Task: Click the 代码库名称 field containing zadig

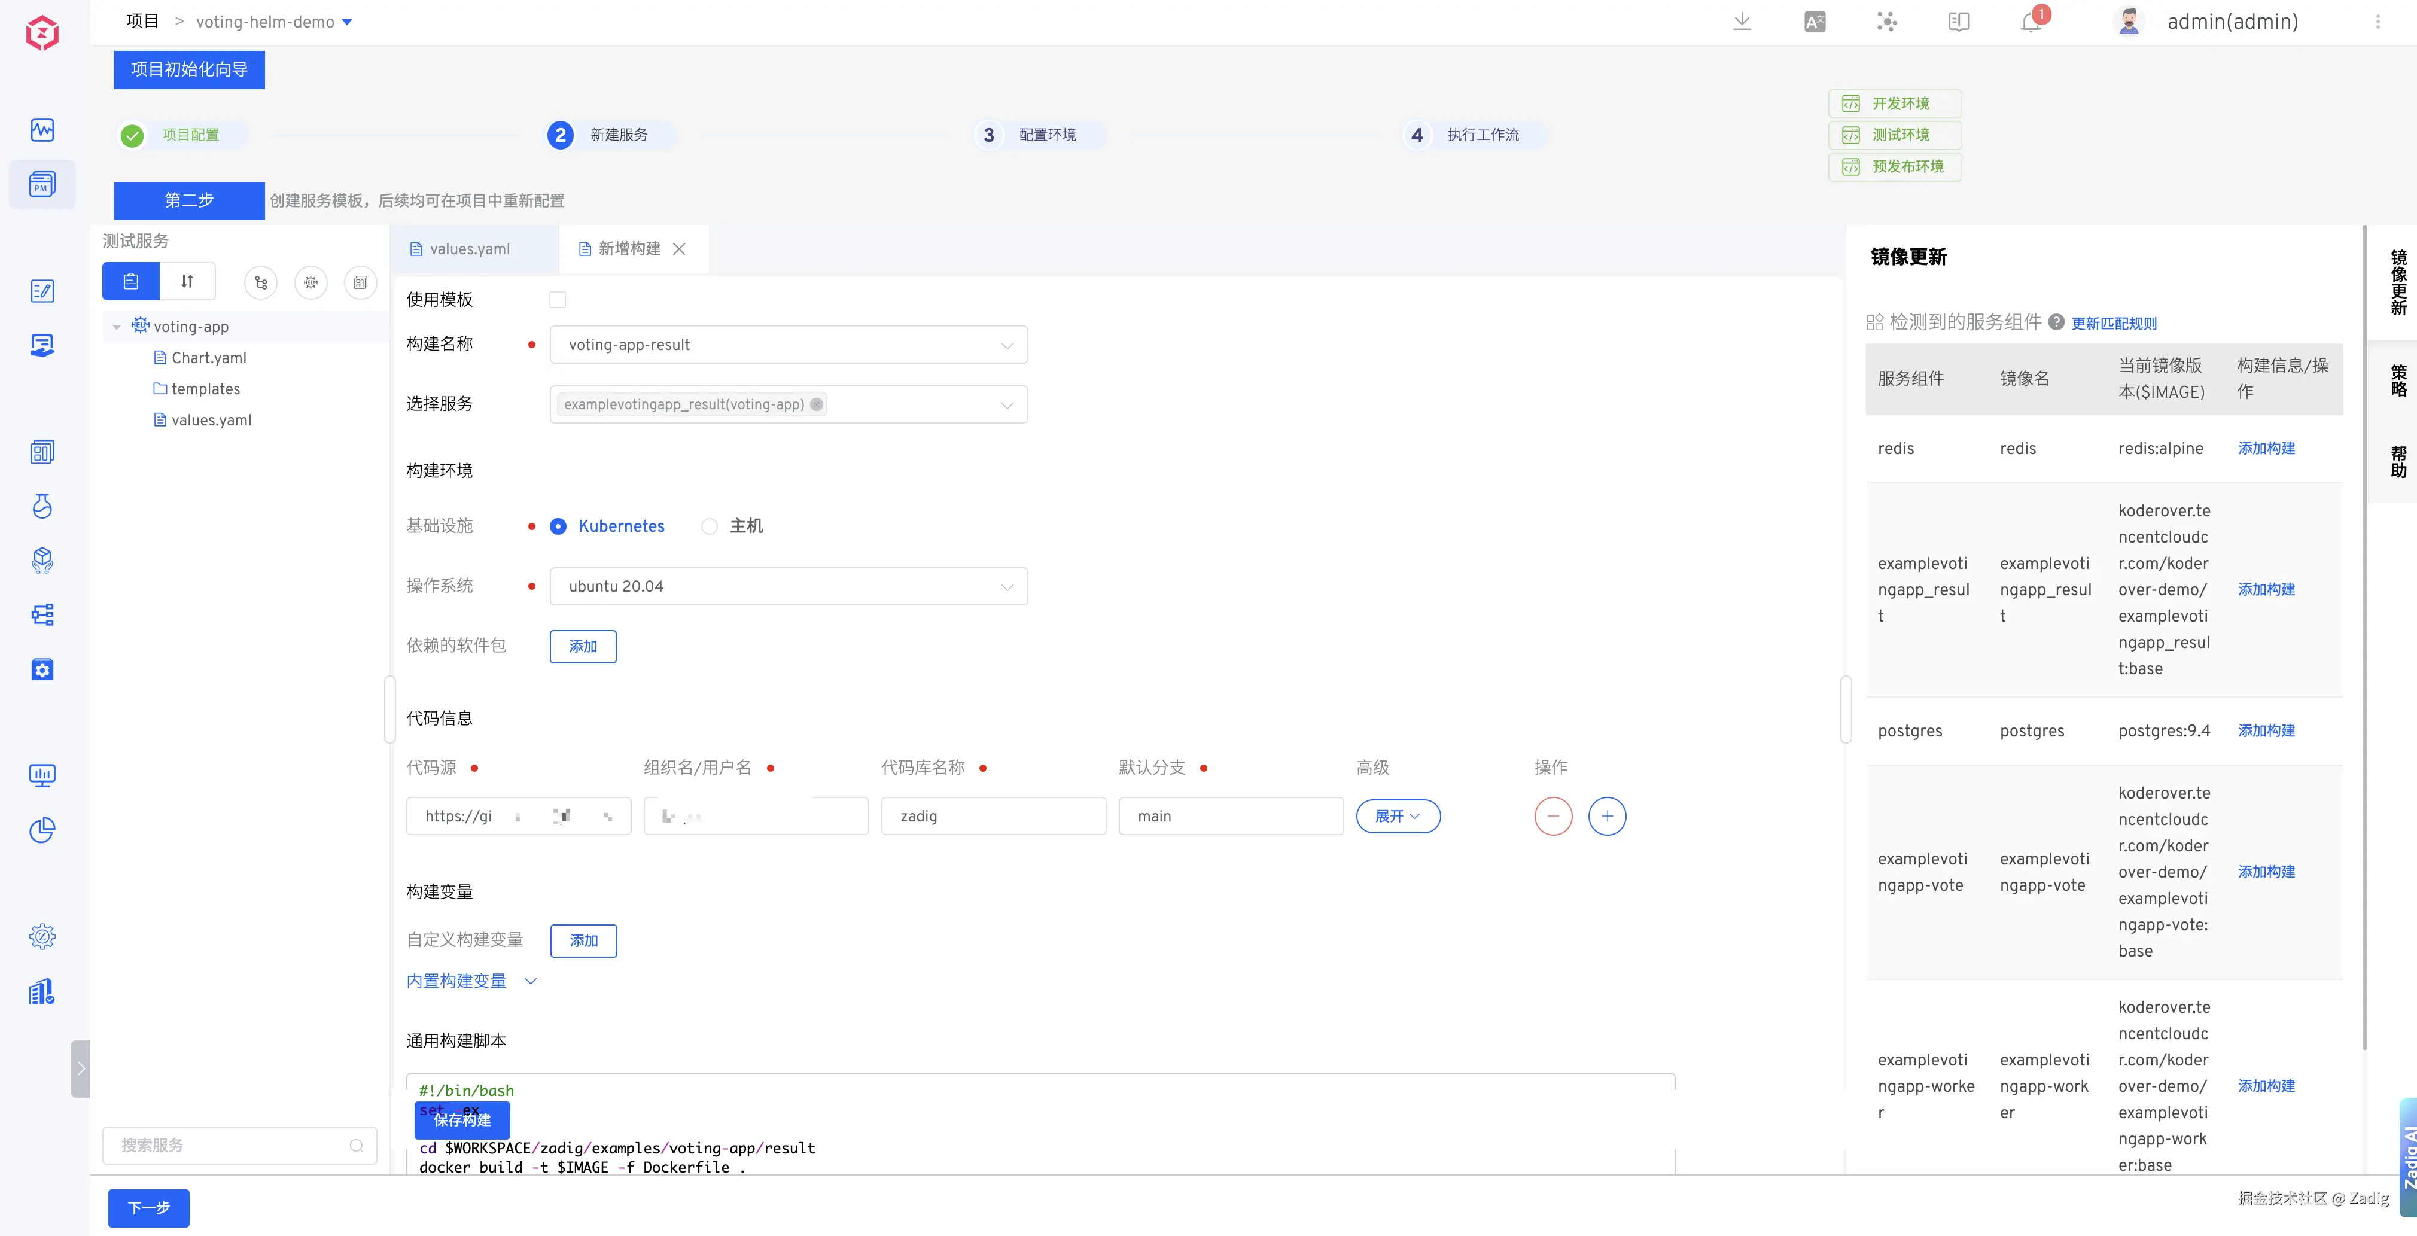Action: pos(994,817)
